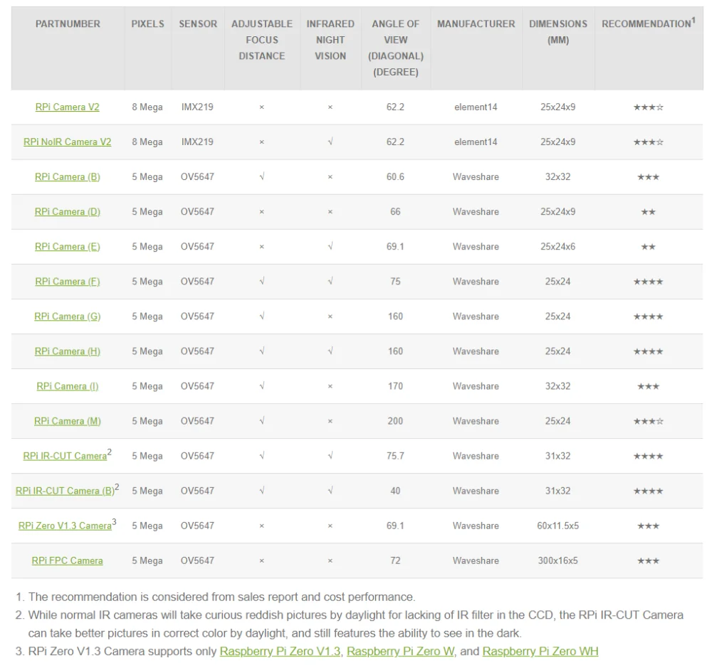Click the Raspberry Pi Zero W link
This screenshot has width=712, height=665.
(x=400, y=651)
